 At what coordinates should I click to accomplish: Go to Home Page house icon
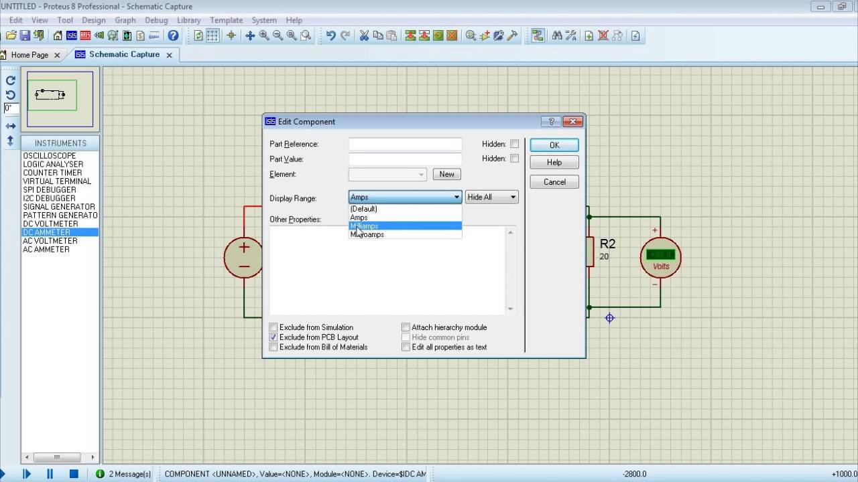tap(58, 35)
